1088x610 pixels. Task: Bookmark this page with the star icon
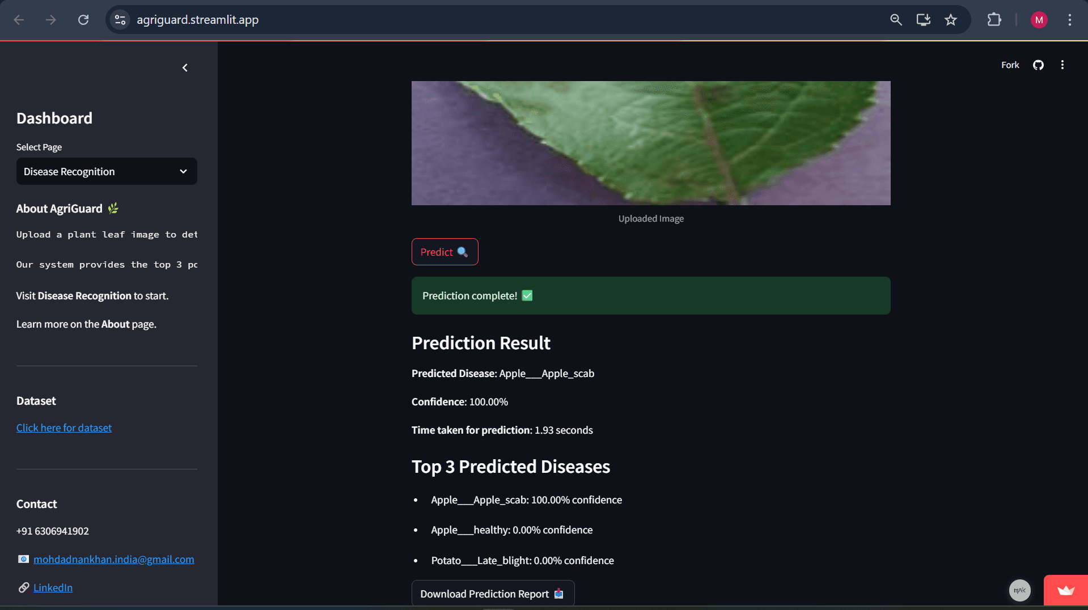951,19
